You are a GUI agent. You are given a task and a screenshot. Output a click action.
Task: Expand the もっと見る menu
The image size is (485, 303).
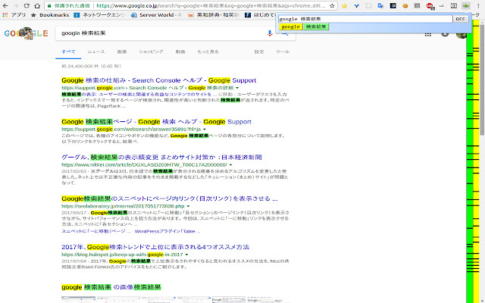tap(208, 52)
